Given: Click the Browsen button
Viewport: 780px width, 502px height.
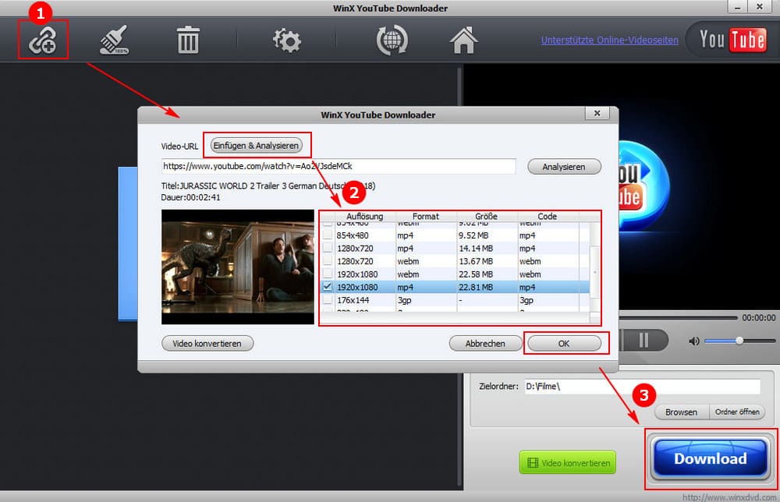Looking at the screenshot, I should 681,412.
